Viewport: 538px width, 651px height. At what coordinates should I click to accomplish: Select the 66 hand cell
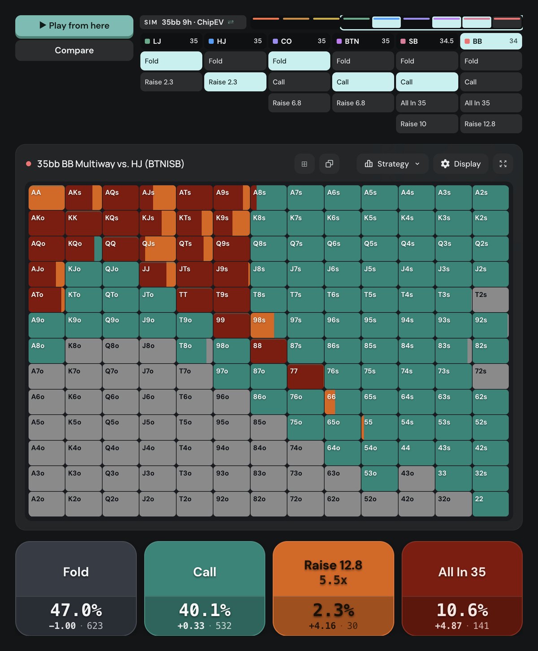(x=343, y=402)
